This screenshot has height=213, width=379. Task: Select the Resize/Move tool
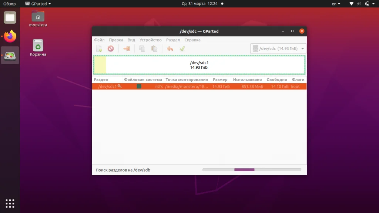(x=126, y=48)
